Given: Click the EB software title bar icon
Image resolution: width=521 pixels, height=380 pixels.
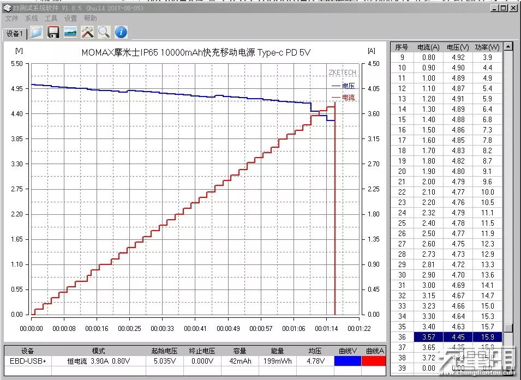Looking at the screenshot, I should [7, 8].
